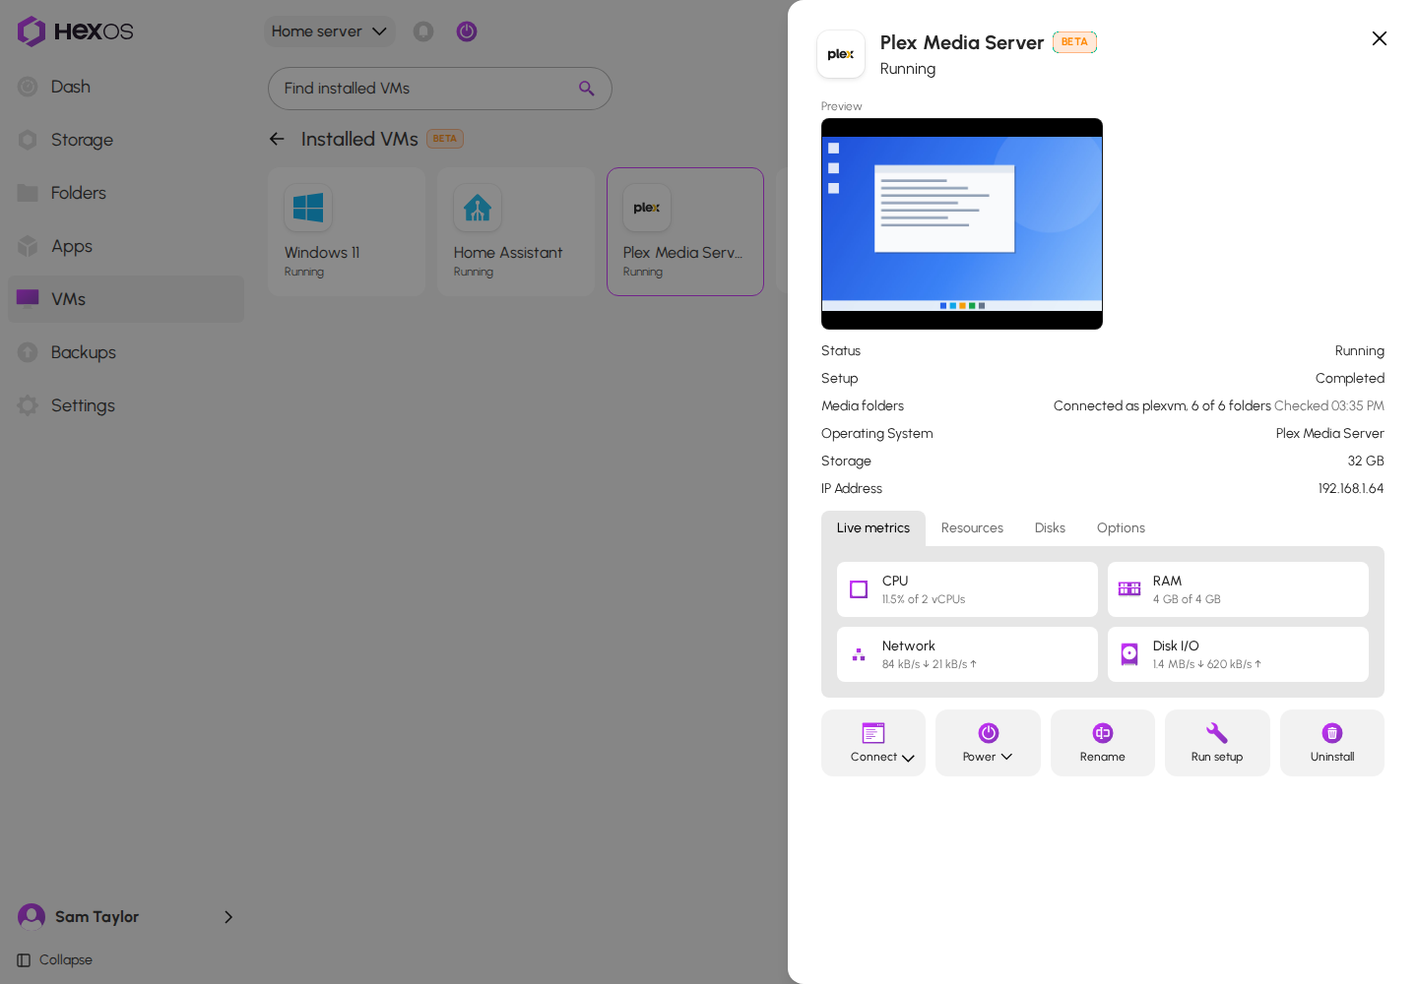The image size is (1418, 984).
Task: Open Backups in the sidebar
Action: point(126,352)
